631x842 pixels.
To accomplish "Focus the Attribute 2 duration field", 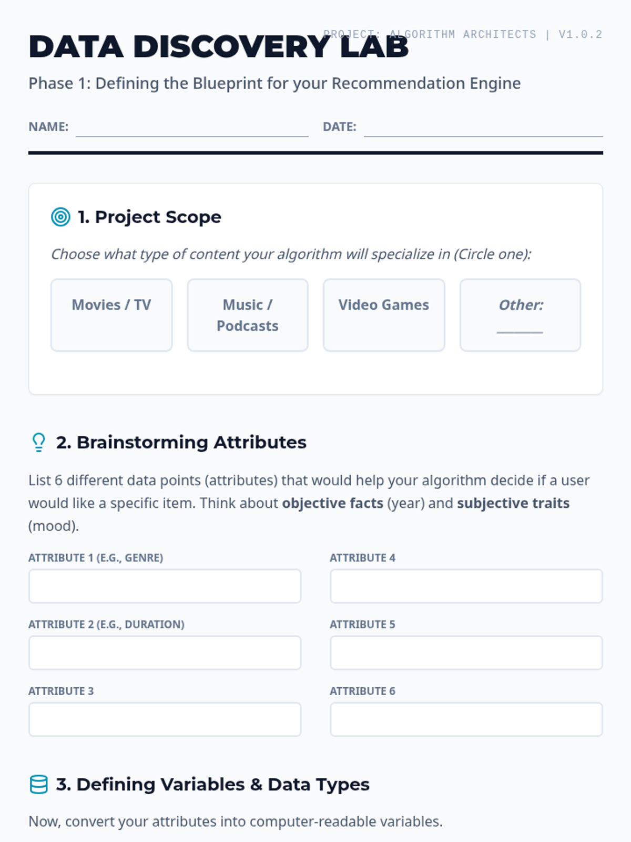I will click(x=165, y=653).
